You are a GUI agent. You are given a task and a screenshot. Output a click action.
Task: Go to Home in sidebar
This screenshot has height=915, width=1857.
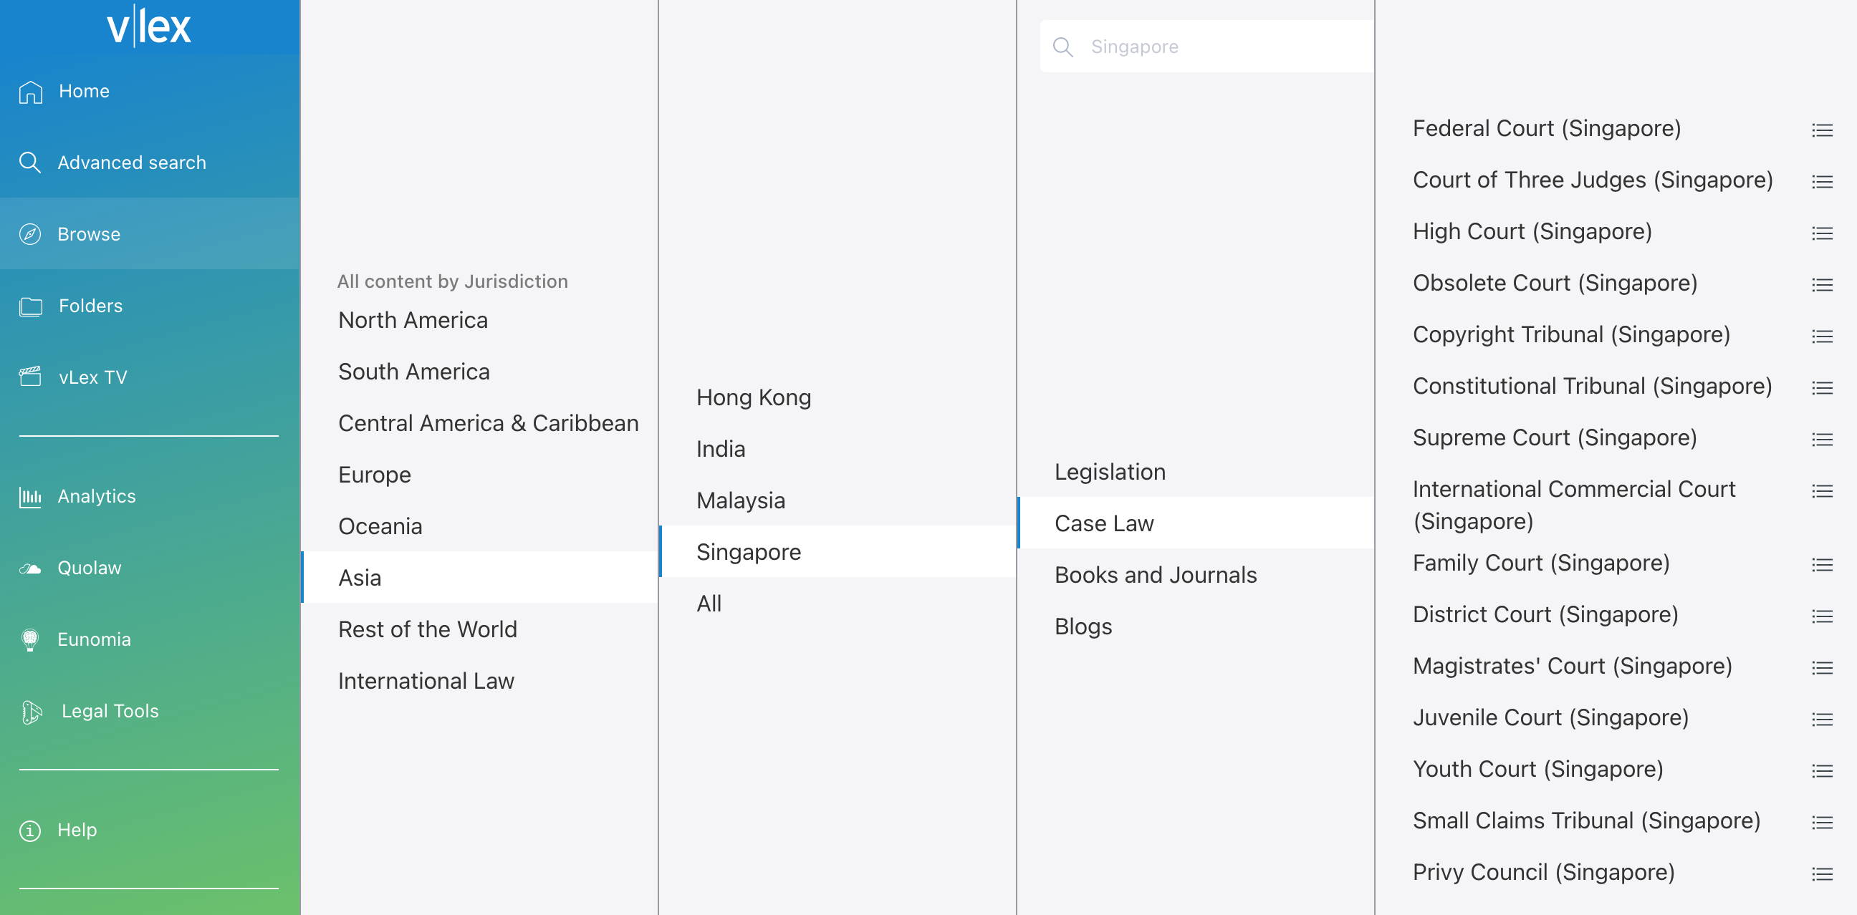point(150,92)
